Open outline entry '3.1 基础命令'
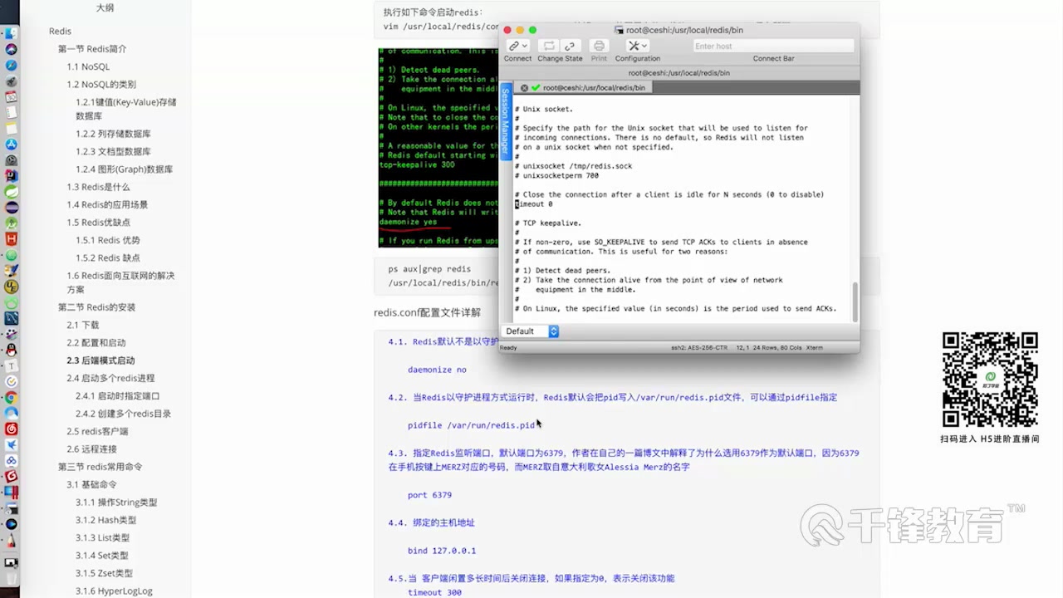This screenshot has width=1063, height=598. pos(91,484)
